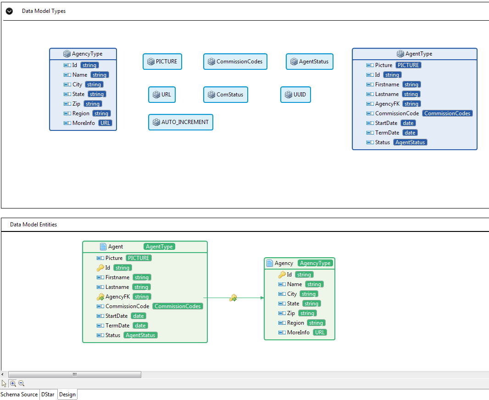Open the DStar tab

pos(48,394)
